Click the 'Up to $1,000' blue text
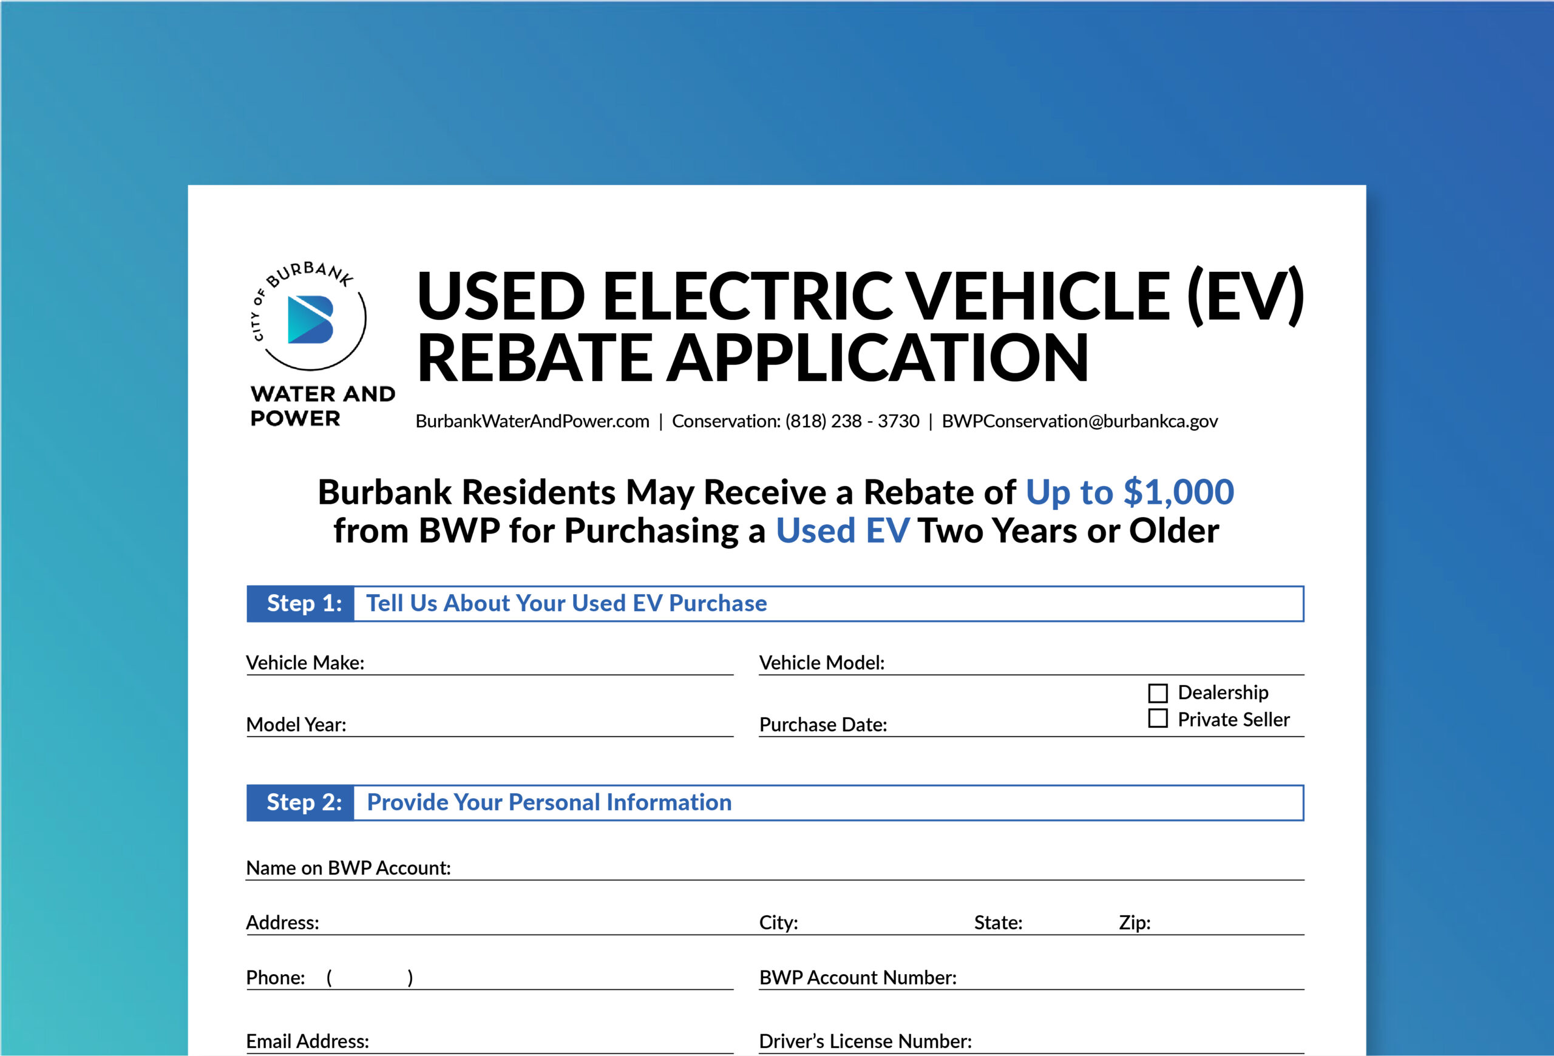Screen dimensions: 1554x1056 tap(1130, 493)
